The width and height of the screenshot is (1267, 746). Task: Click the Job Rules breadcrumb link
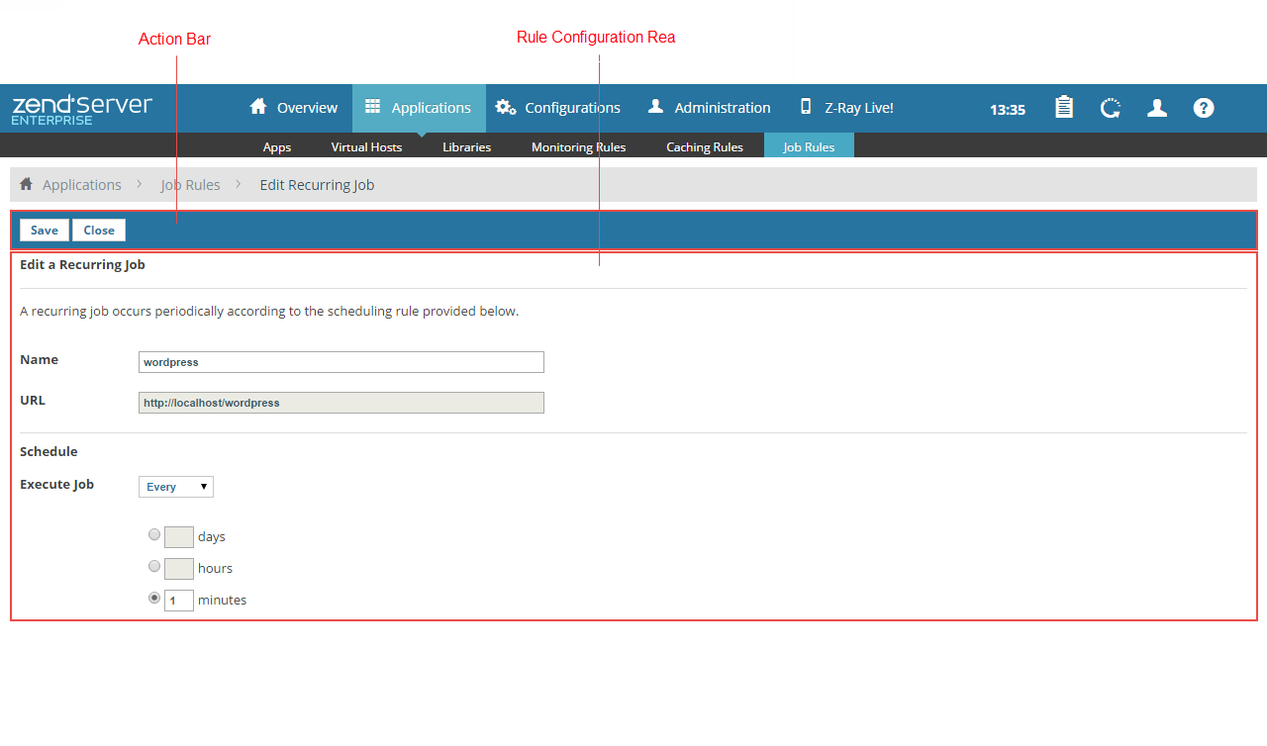click(x=190, y=185)
